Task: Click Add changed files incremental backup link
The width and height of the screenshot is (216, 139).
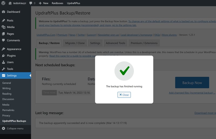Action: click(192, 93)
